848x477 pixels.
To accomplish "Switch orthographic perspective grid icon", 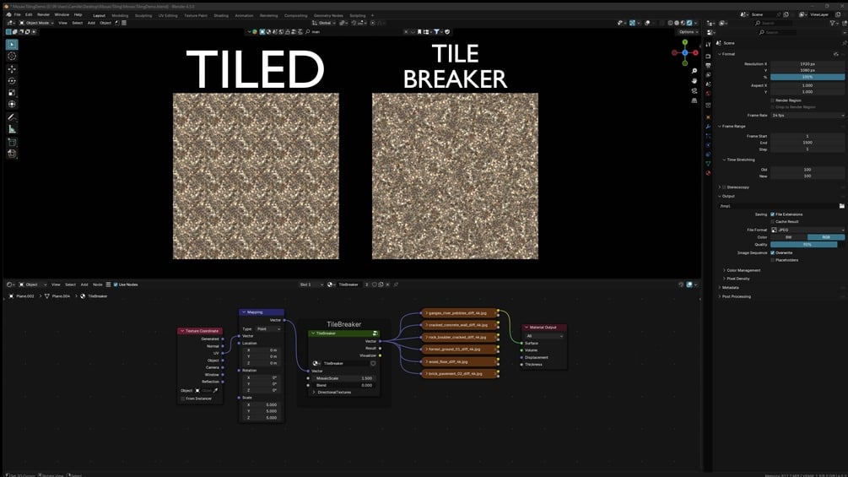I will click(694, 100).
